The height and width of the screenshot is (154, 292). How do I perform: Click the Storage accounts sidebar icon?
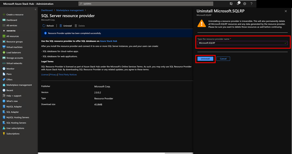pyautogui.click(x=4, y=58)
